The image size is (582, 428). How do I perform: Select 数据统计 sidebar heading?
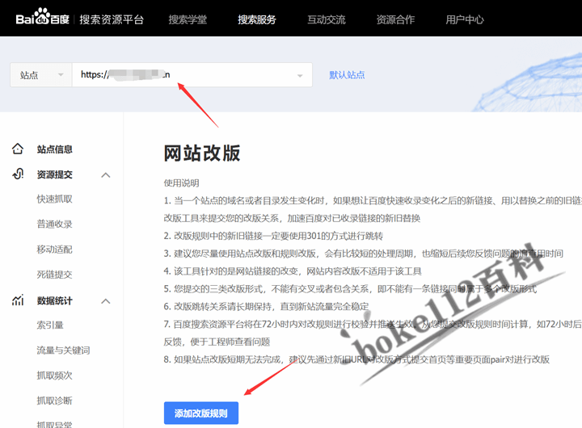(x=55, y=300)
